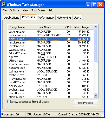The width and height of the screenshot is (105, 118).
Task: Sort processes by CPU column header
Action: [68, 27]
